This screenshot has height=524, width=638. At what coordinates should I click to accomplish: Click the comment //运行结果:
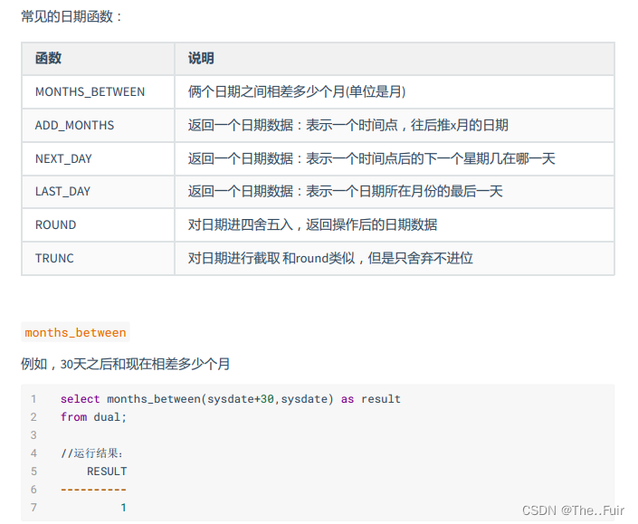92,453
